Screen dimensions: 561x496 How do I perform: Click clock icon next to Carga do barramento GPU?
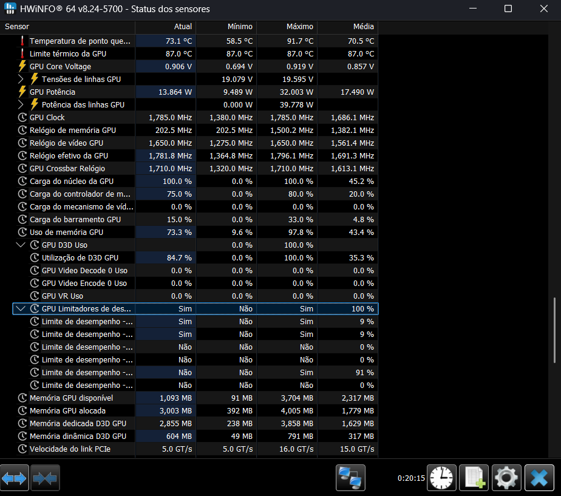point(22,219)
